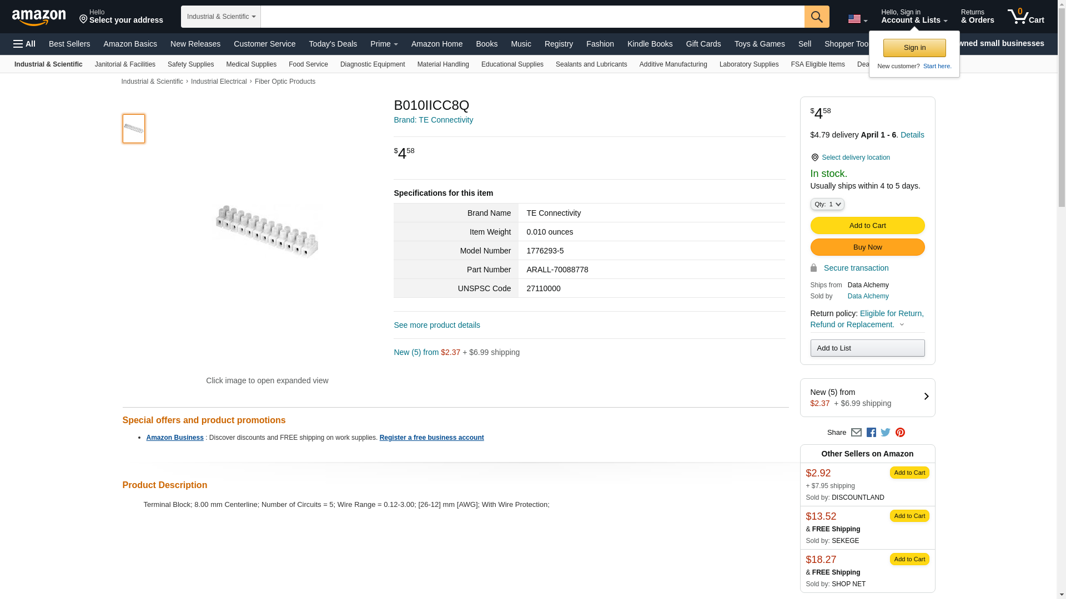
Task: Open See more product details link
Action: click(437, 325)
